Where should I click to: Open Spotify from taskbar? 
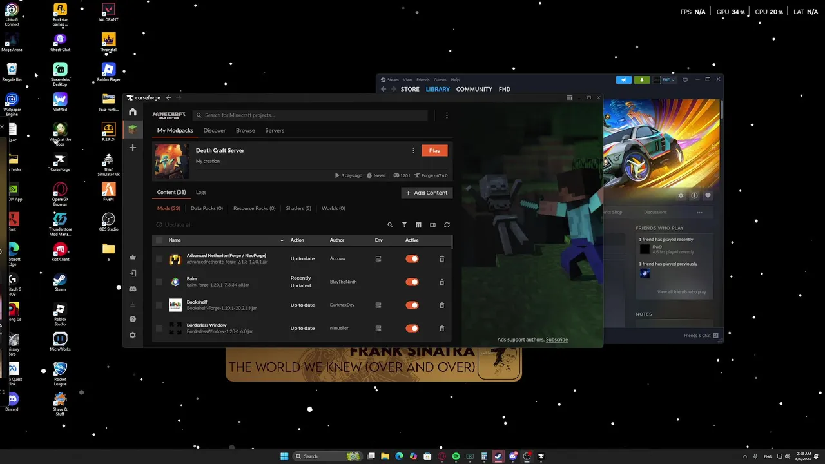coord(456,456)
